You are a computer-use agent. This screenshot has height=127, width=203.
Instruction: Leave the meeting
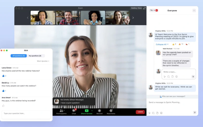pyautogui.click(x=140, y=112)
